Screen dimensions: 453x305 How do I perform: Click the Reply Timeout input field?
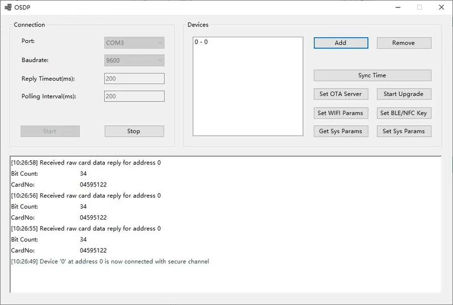(x=134, y=79)
